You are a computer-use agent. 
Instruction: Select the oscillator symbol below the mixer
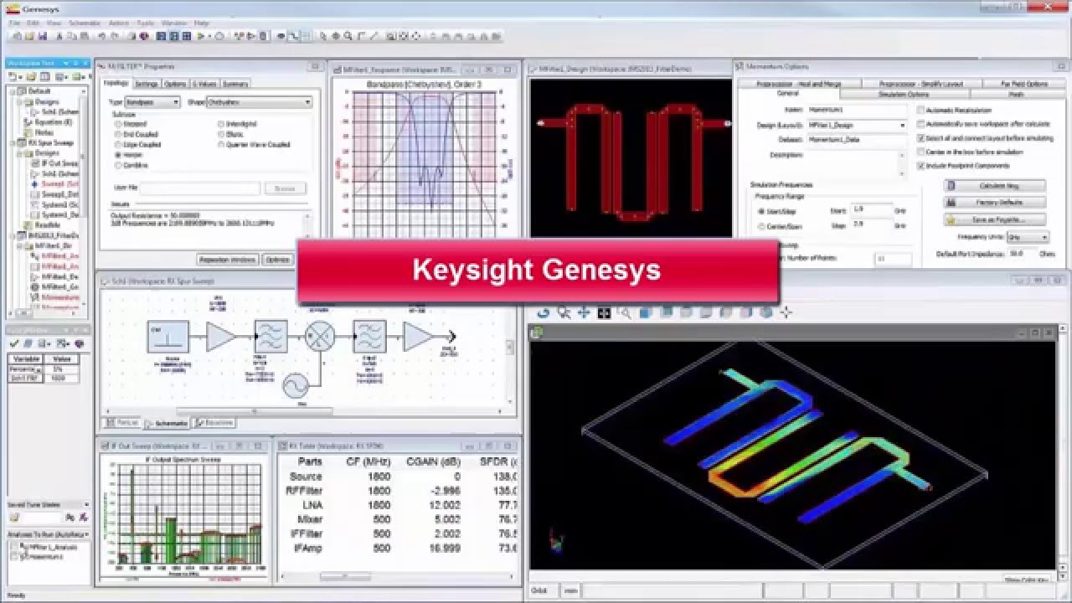(295, 386)
